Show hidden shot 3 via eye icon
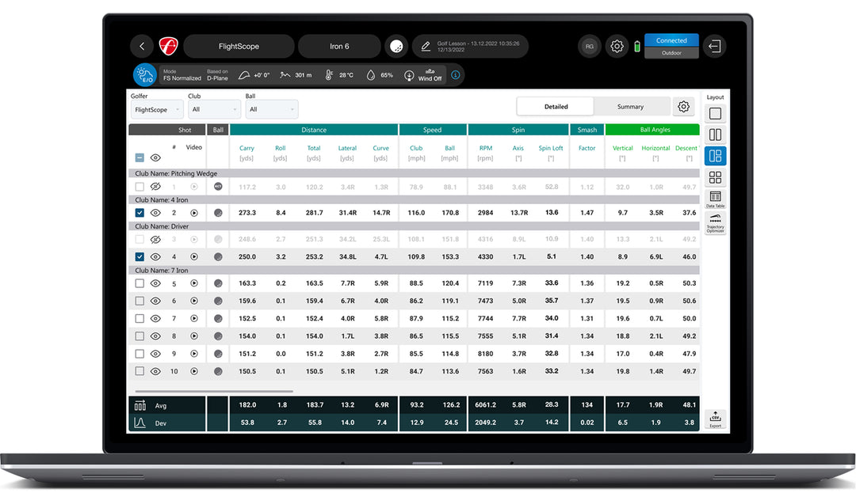Screen dimensions: 856x493 [x=155, y=239]
